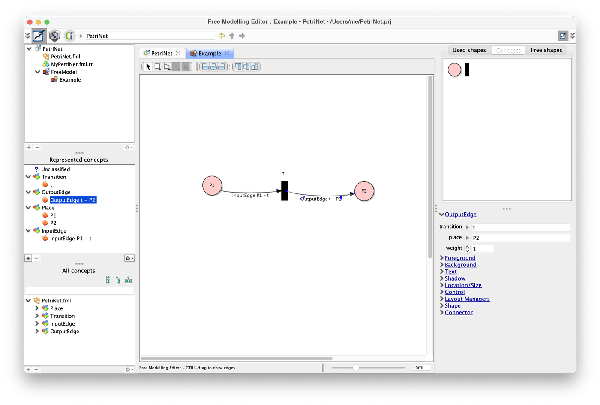
Task: Align selected shapes to horizontal center
Action: pos(213,66)
